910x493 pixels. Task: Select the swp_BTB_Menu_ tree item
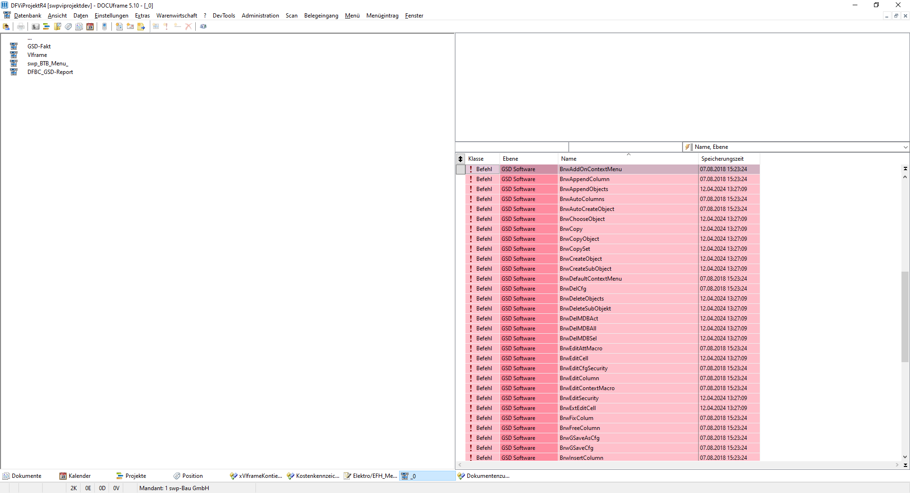[47, 64]
